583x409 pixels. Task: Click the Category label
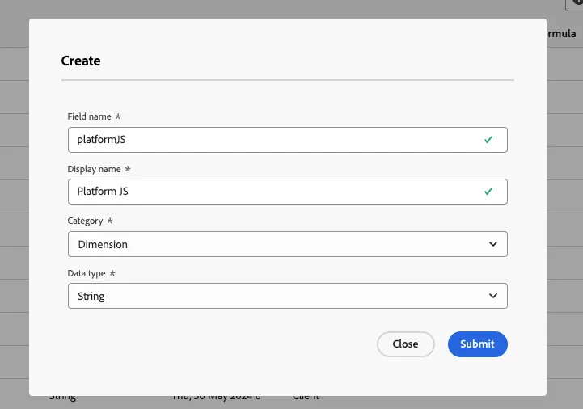(85, 221)
